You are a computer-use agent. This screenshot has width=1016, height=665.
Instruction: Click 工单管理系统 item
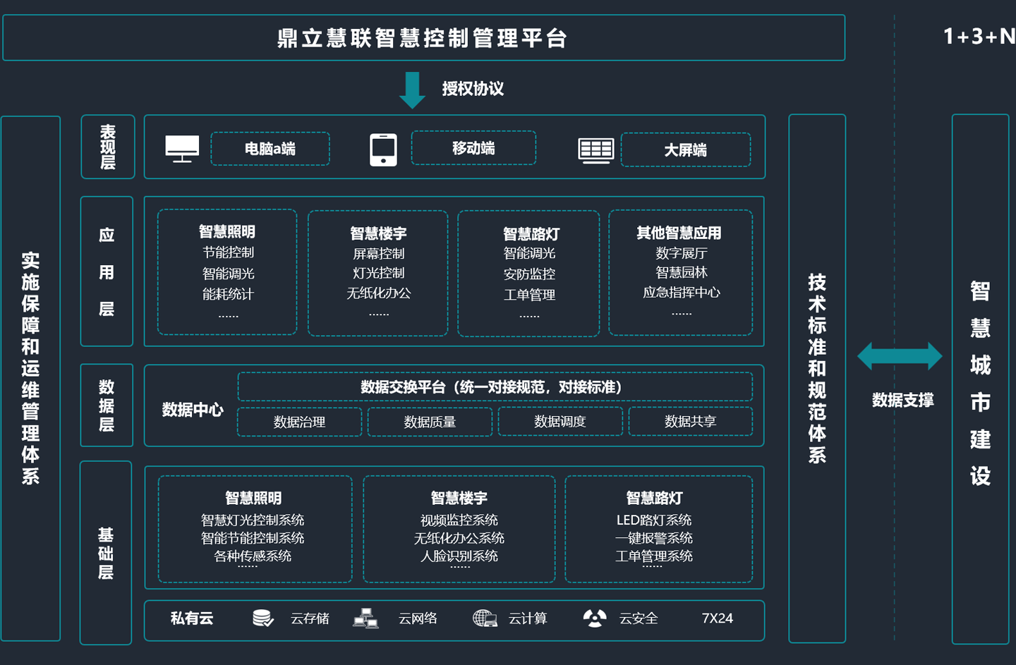pyautogui.click(x=654, y=556)
